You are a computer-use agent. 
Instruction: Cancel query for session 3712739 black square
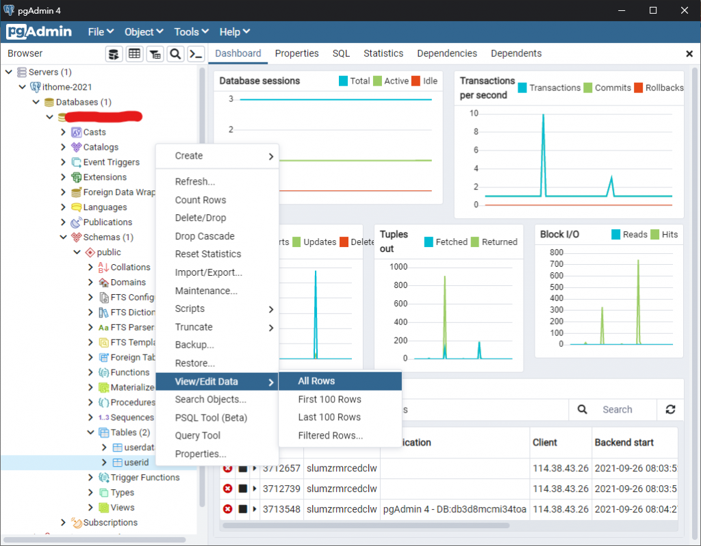(243, 489)
